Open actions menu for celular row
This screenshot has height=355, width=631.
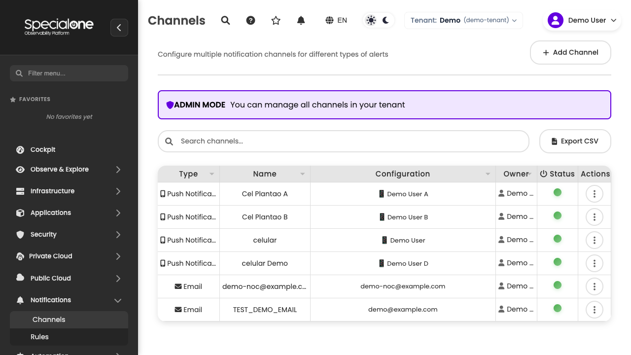coord(595,240)
